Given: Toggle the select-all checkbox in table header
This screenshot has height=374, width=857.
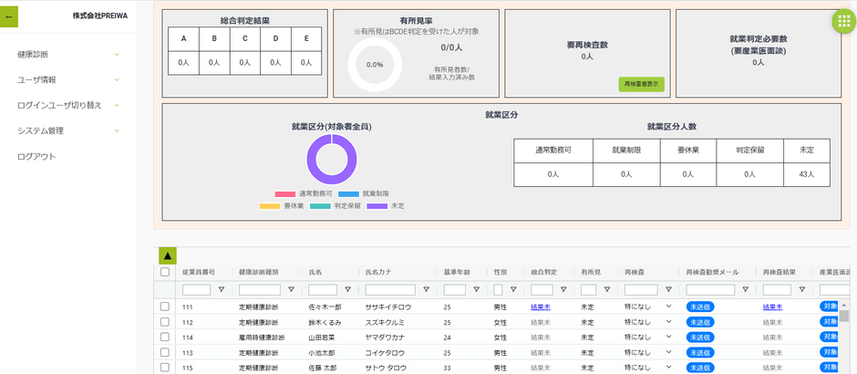Looking at the screenshot, I should tap(165, 272).
